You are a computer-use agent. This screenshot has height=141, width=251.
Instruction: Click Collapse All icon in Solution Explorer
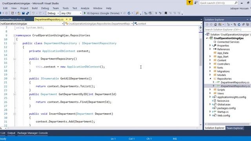click(243, 24)
